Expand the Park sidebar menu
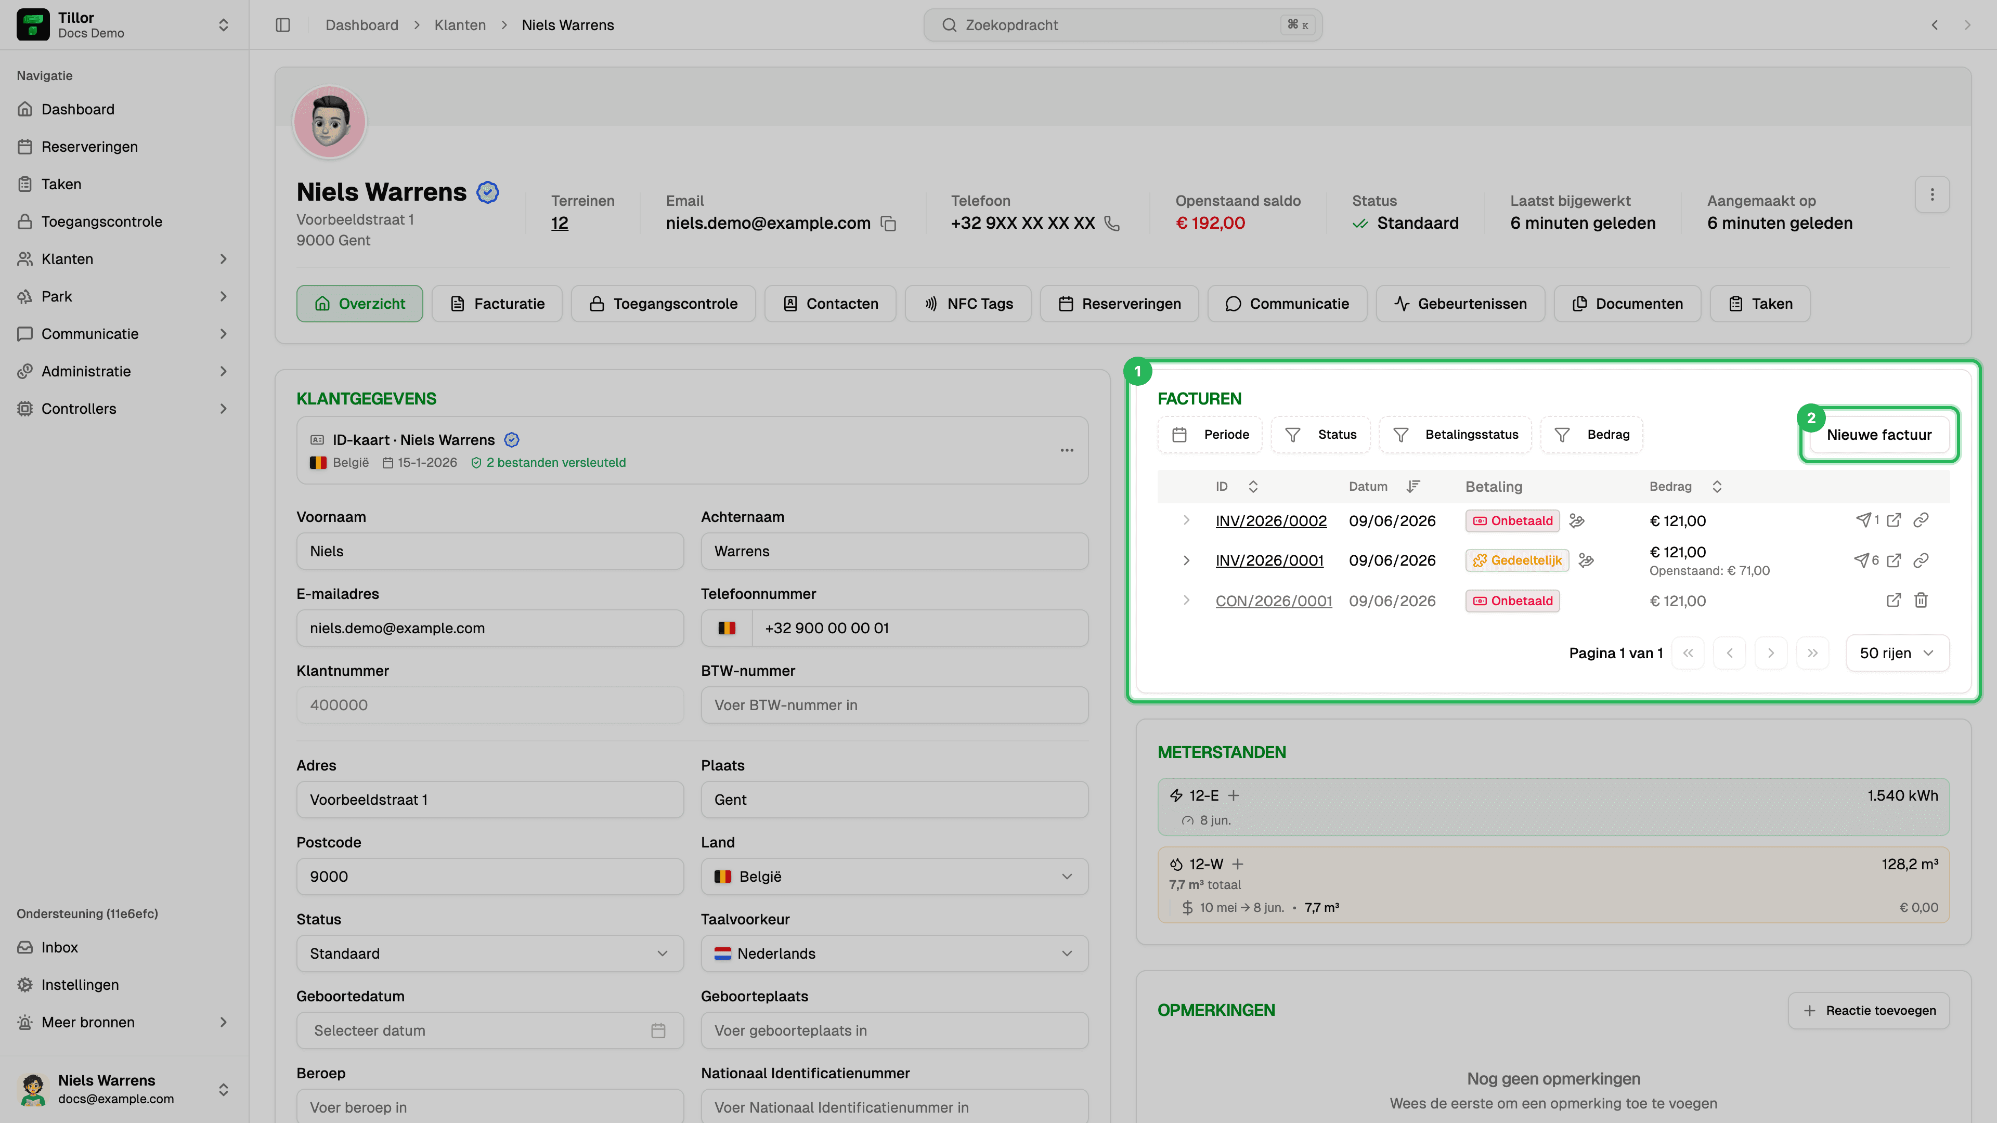Image resolution: width=1997 pixels, height=1123 pixels. click(223, 297)
